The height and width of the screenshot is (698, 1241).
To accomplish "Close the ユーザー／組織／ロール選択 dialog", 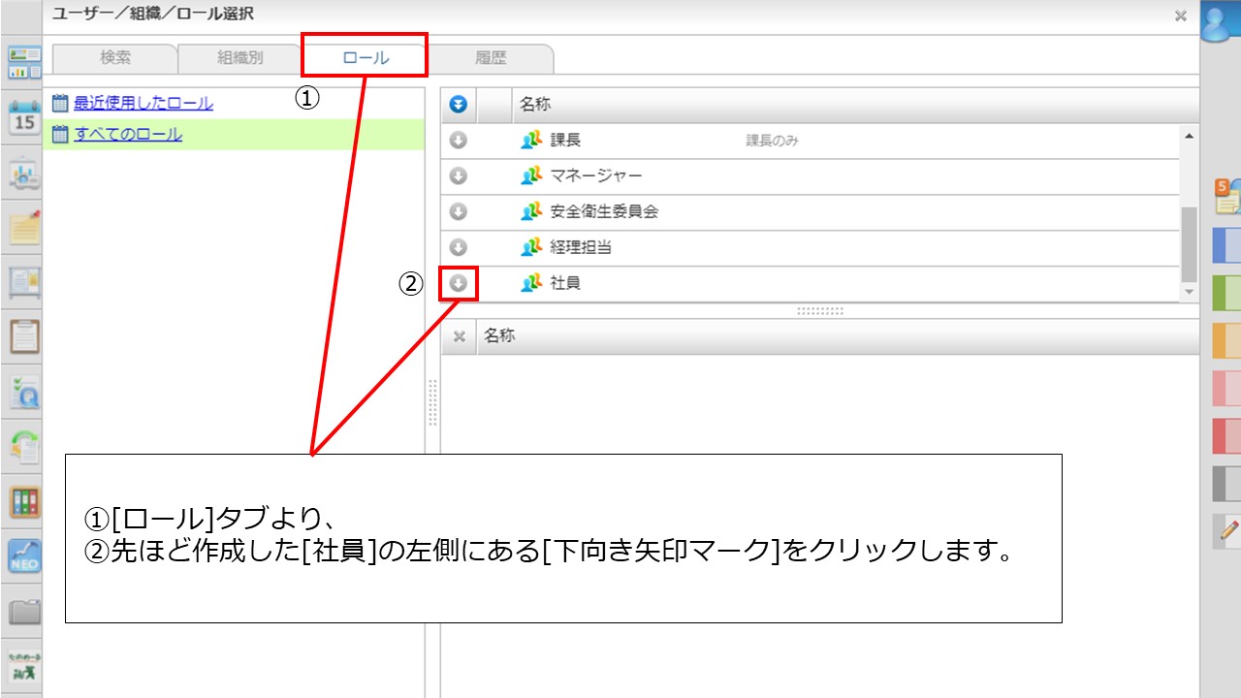I will (x=1181, y=16).
